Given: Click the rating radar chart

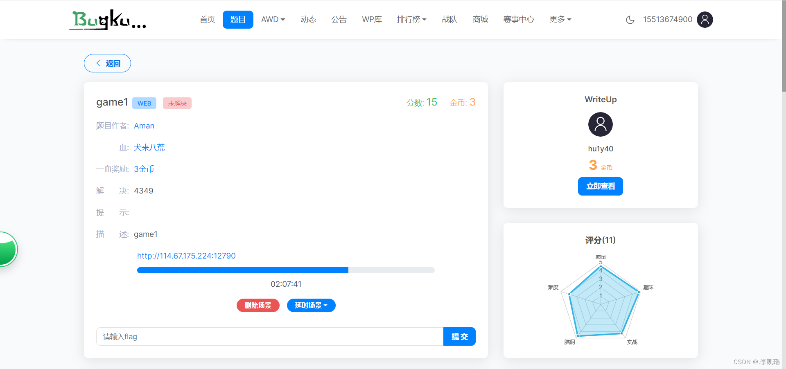Looking at the screenshot, I should pos(601,301).
